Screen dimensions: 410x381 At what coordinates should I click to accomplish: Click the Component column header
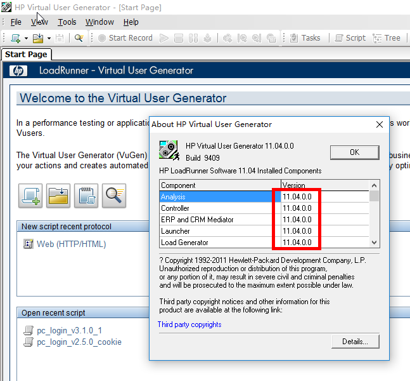coord(220,185)
